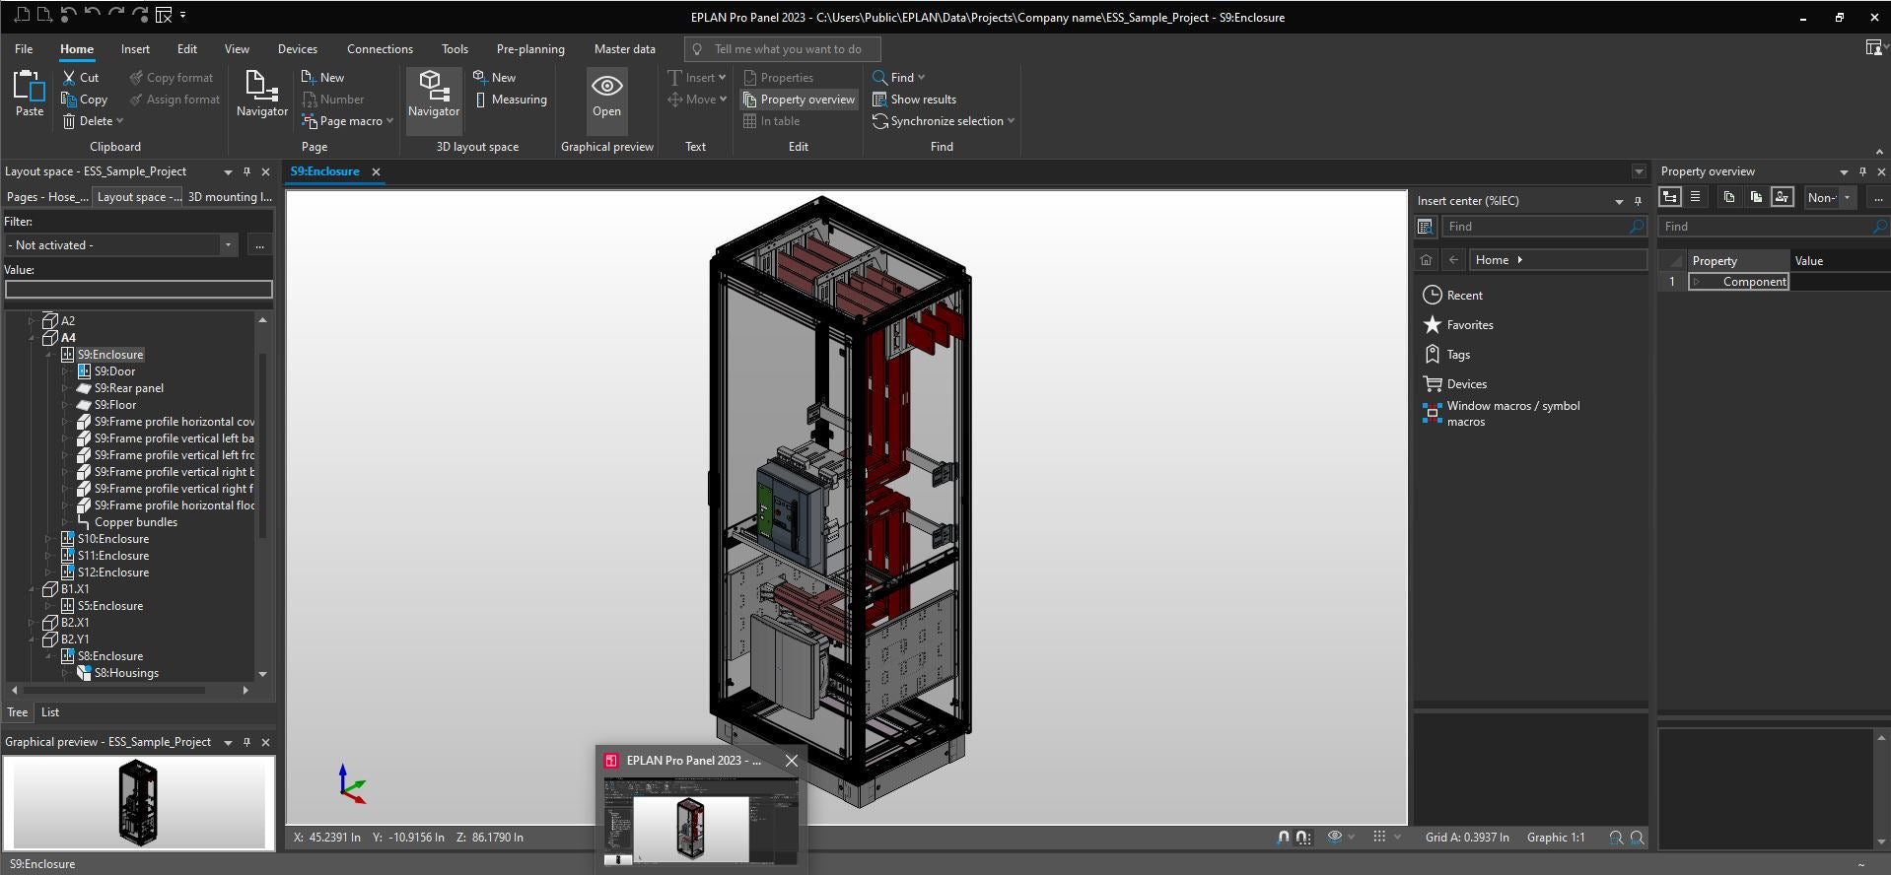
Task: Click the Show results icon
Action: (879, 100)
